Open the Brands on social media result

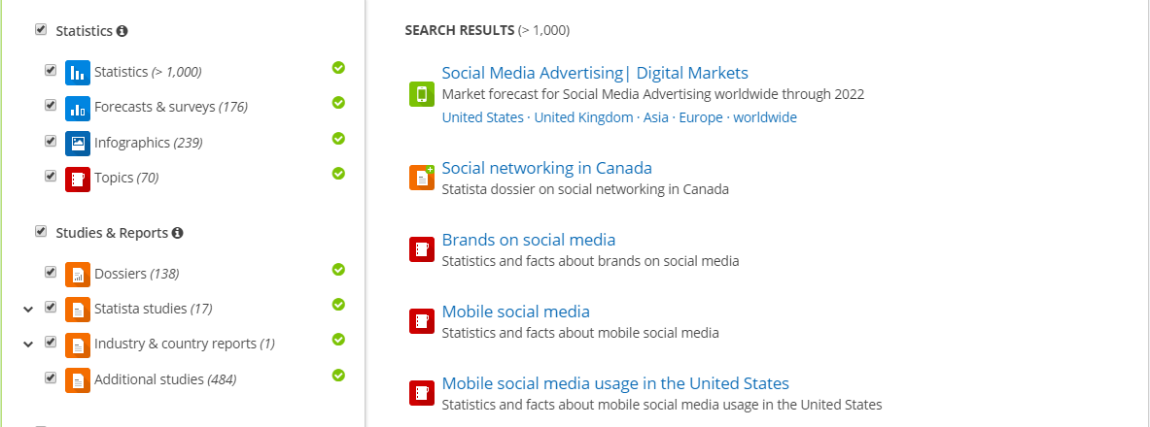(528, 240)
